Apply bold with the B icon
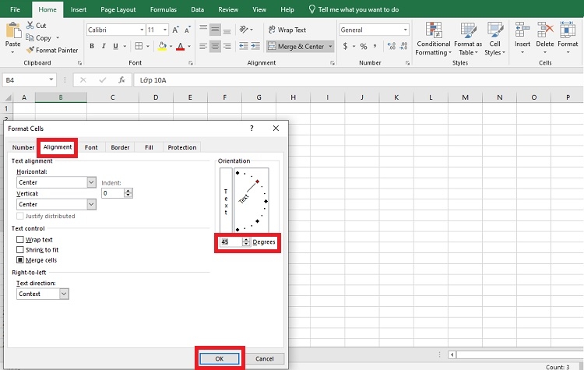 click(92, 46)
